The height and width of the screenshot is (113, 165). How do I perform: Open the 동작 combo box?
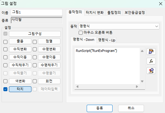[119, 26]
